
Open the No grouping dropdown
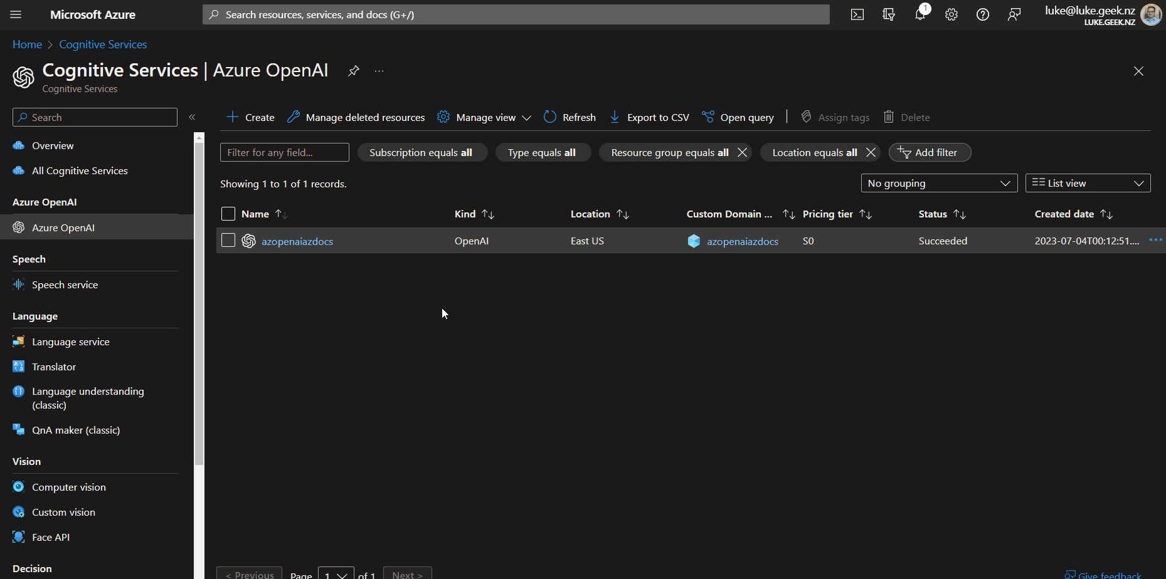pyautogui.click(x=939, y=183)
